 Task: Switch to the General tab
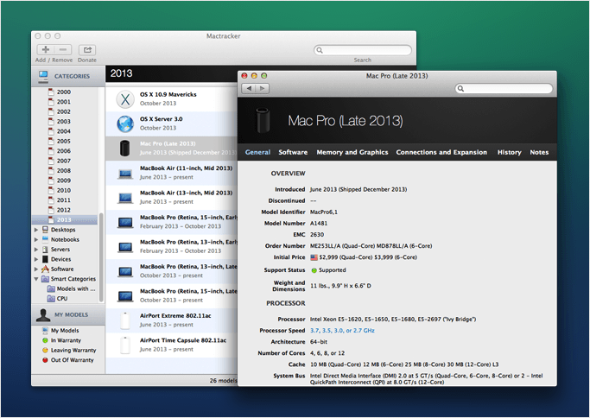coord(257,152)
